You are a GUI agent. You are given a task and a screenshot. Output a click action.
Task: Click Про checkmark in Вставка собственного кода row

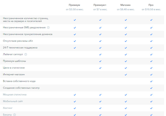[151, 81]
